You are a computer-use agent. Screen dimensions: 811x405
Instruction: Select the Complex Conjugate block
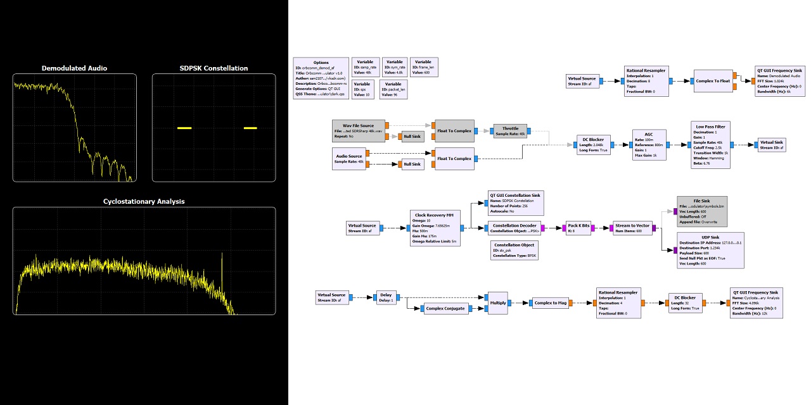447,309
